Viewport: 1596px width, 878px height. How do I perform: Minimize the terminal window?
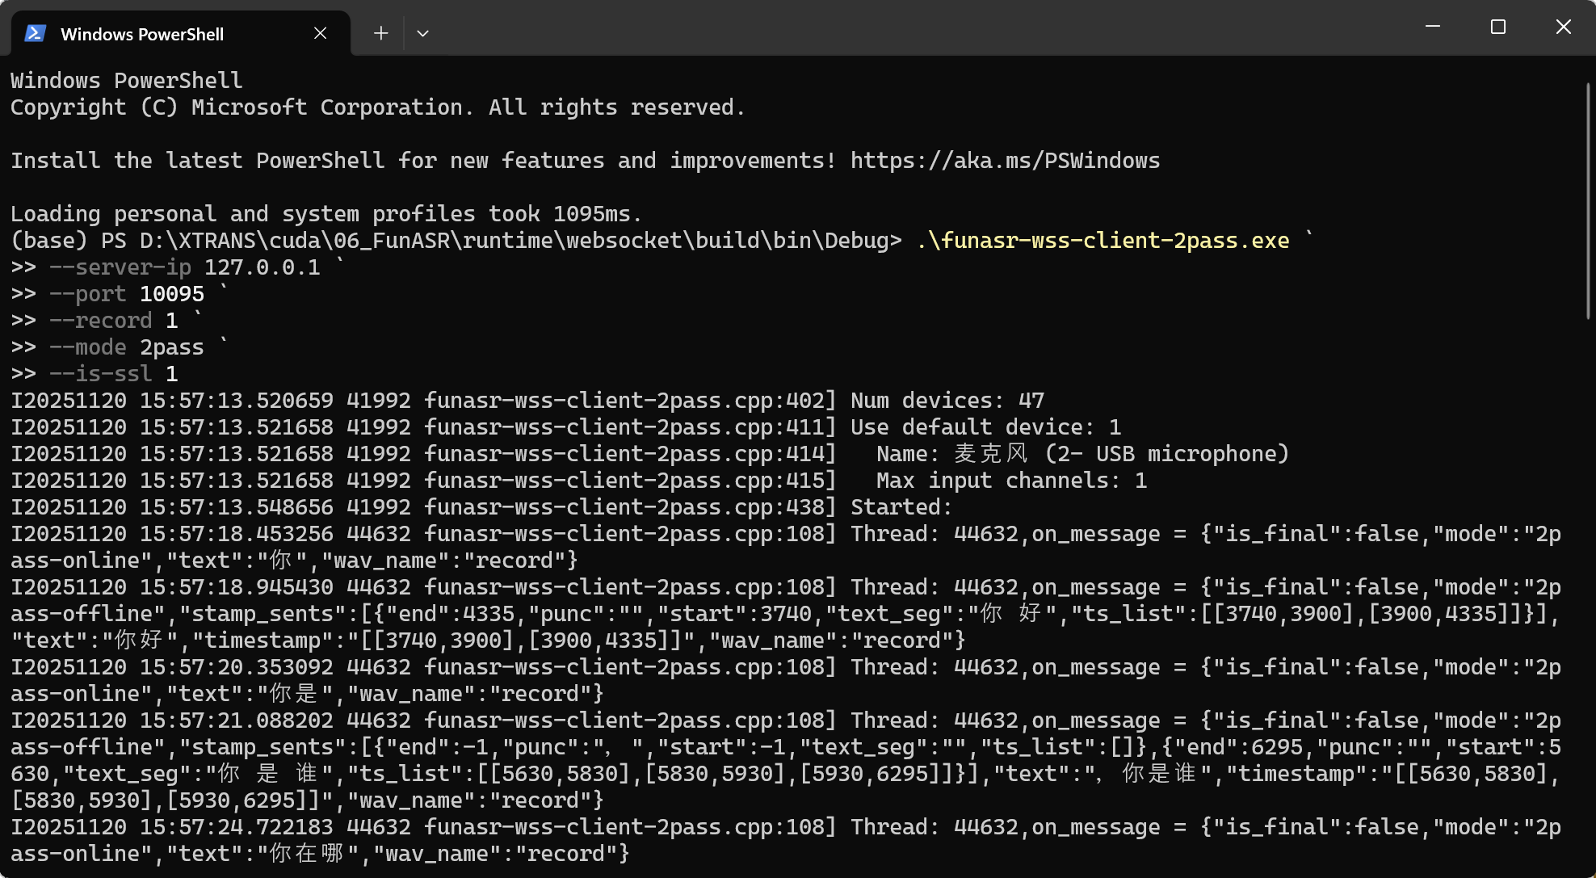click(x=1433, y=27)
